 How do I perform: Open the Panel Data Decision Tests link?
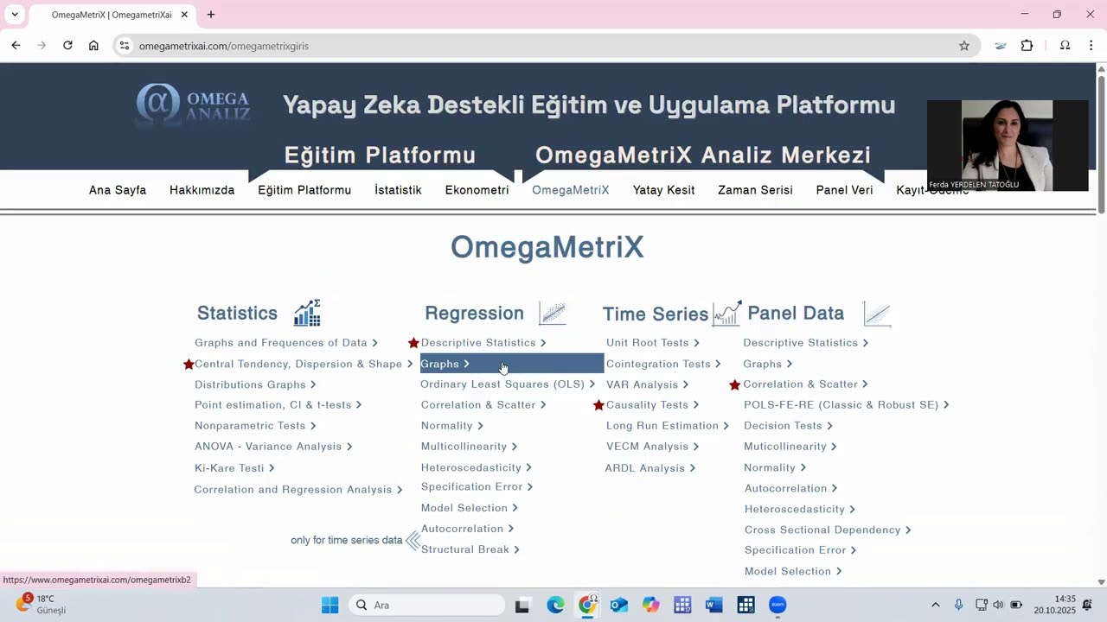coord(788,426)
